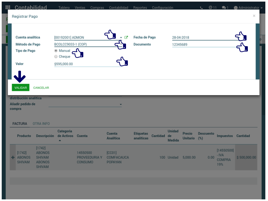268x201 pixels.
Task: Select Cheque payment type
Action: pyautogui.click(x=56, y=57)
